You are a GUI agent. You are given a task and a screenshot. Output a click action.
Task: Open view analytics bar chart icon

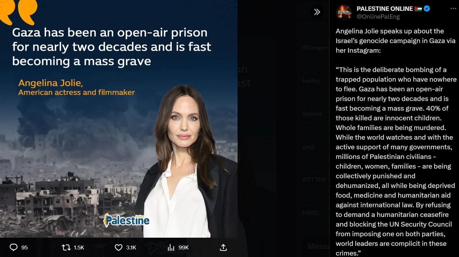171,248
